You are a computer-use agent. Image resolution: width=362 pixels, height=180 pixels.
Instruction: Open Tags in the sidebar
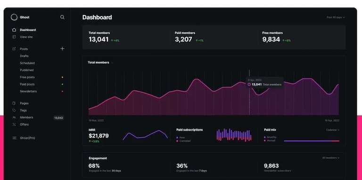coord(23,110)
